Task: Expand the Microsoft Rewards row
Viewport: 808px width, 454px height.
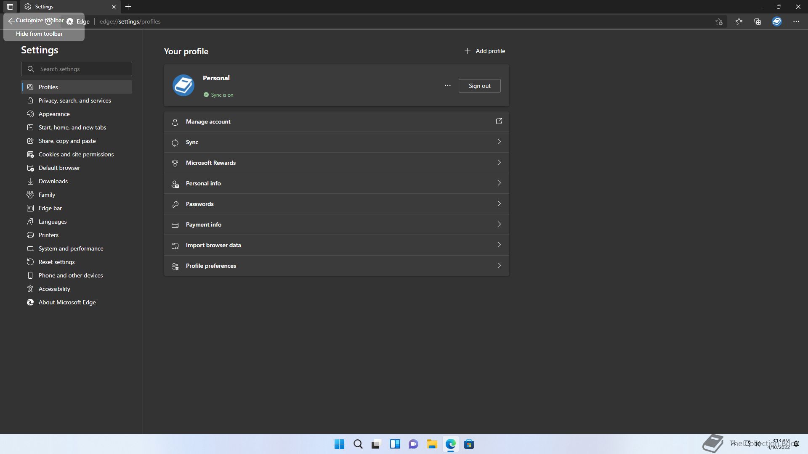Action: pos(337,163)
